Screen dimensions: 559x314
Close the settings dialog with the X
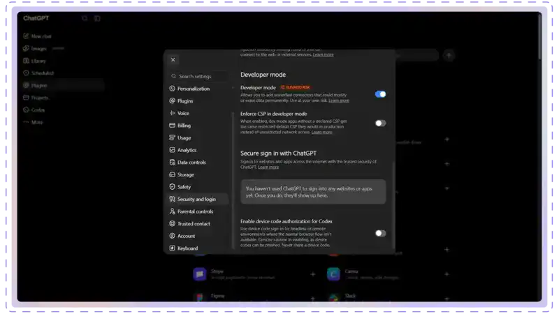point(173,60)
